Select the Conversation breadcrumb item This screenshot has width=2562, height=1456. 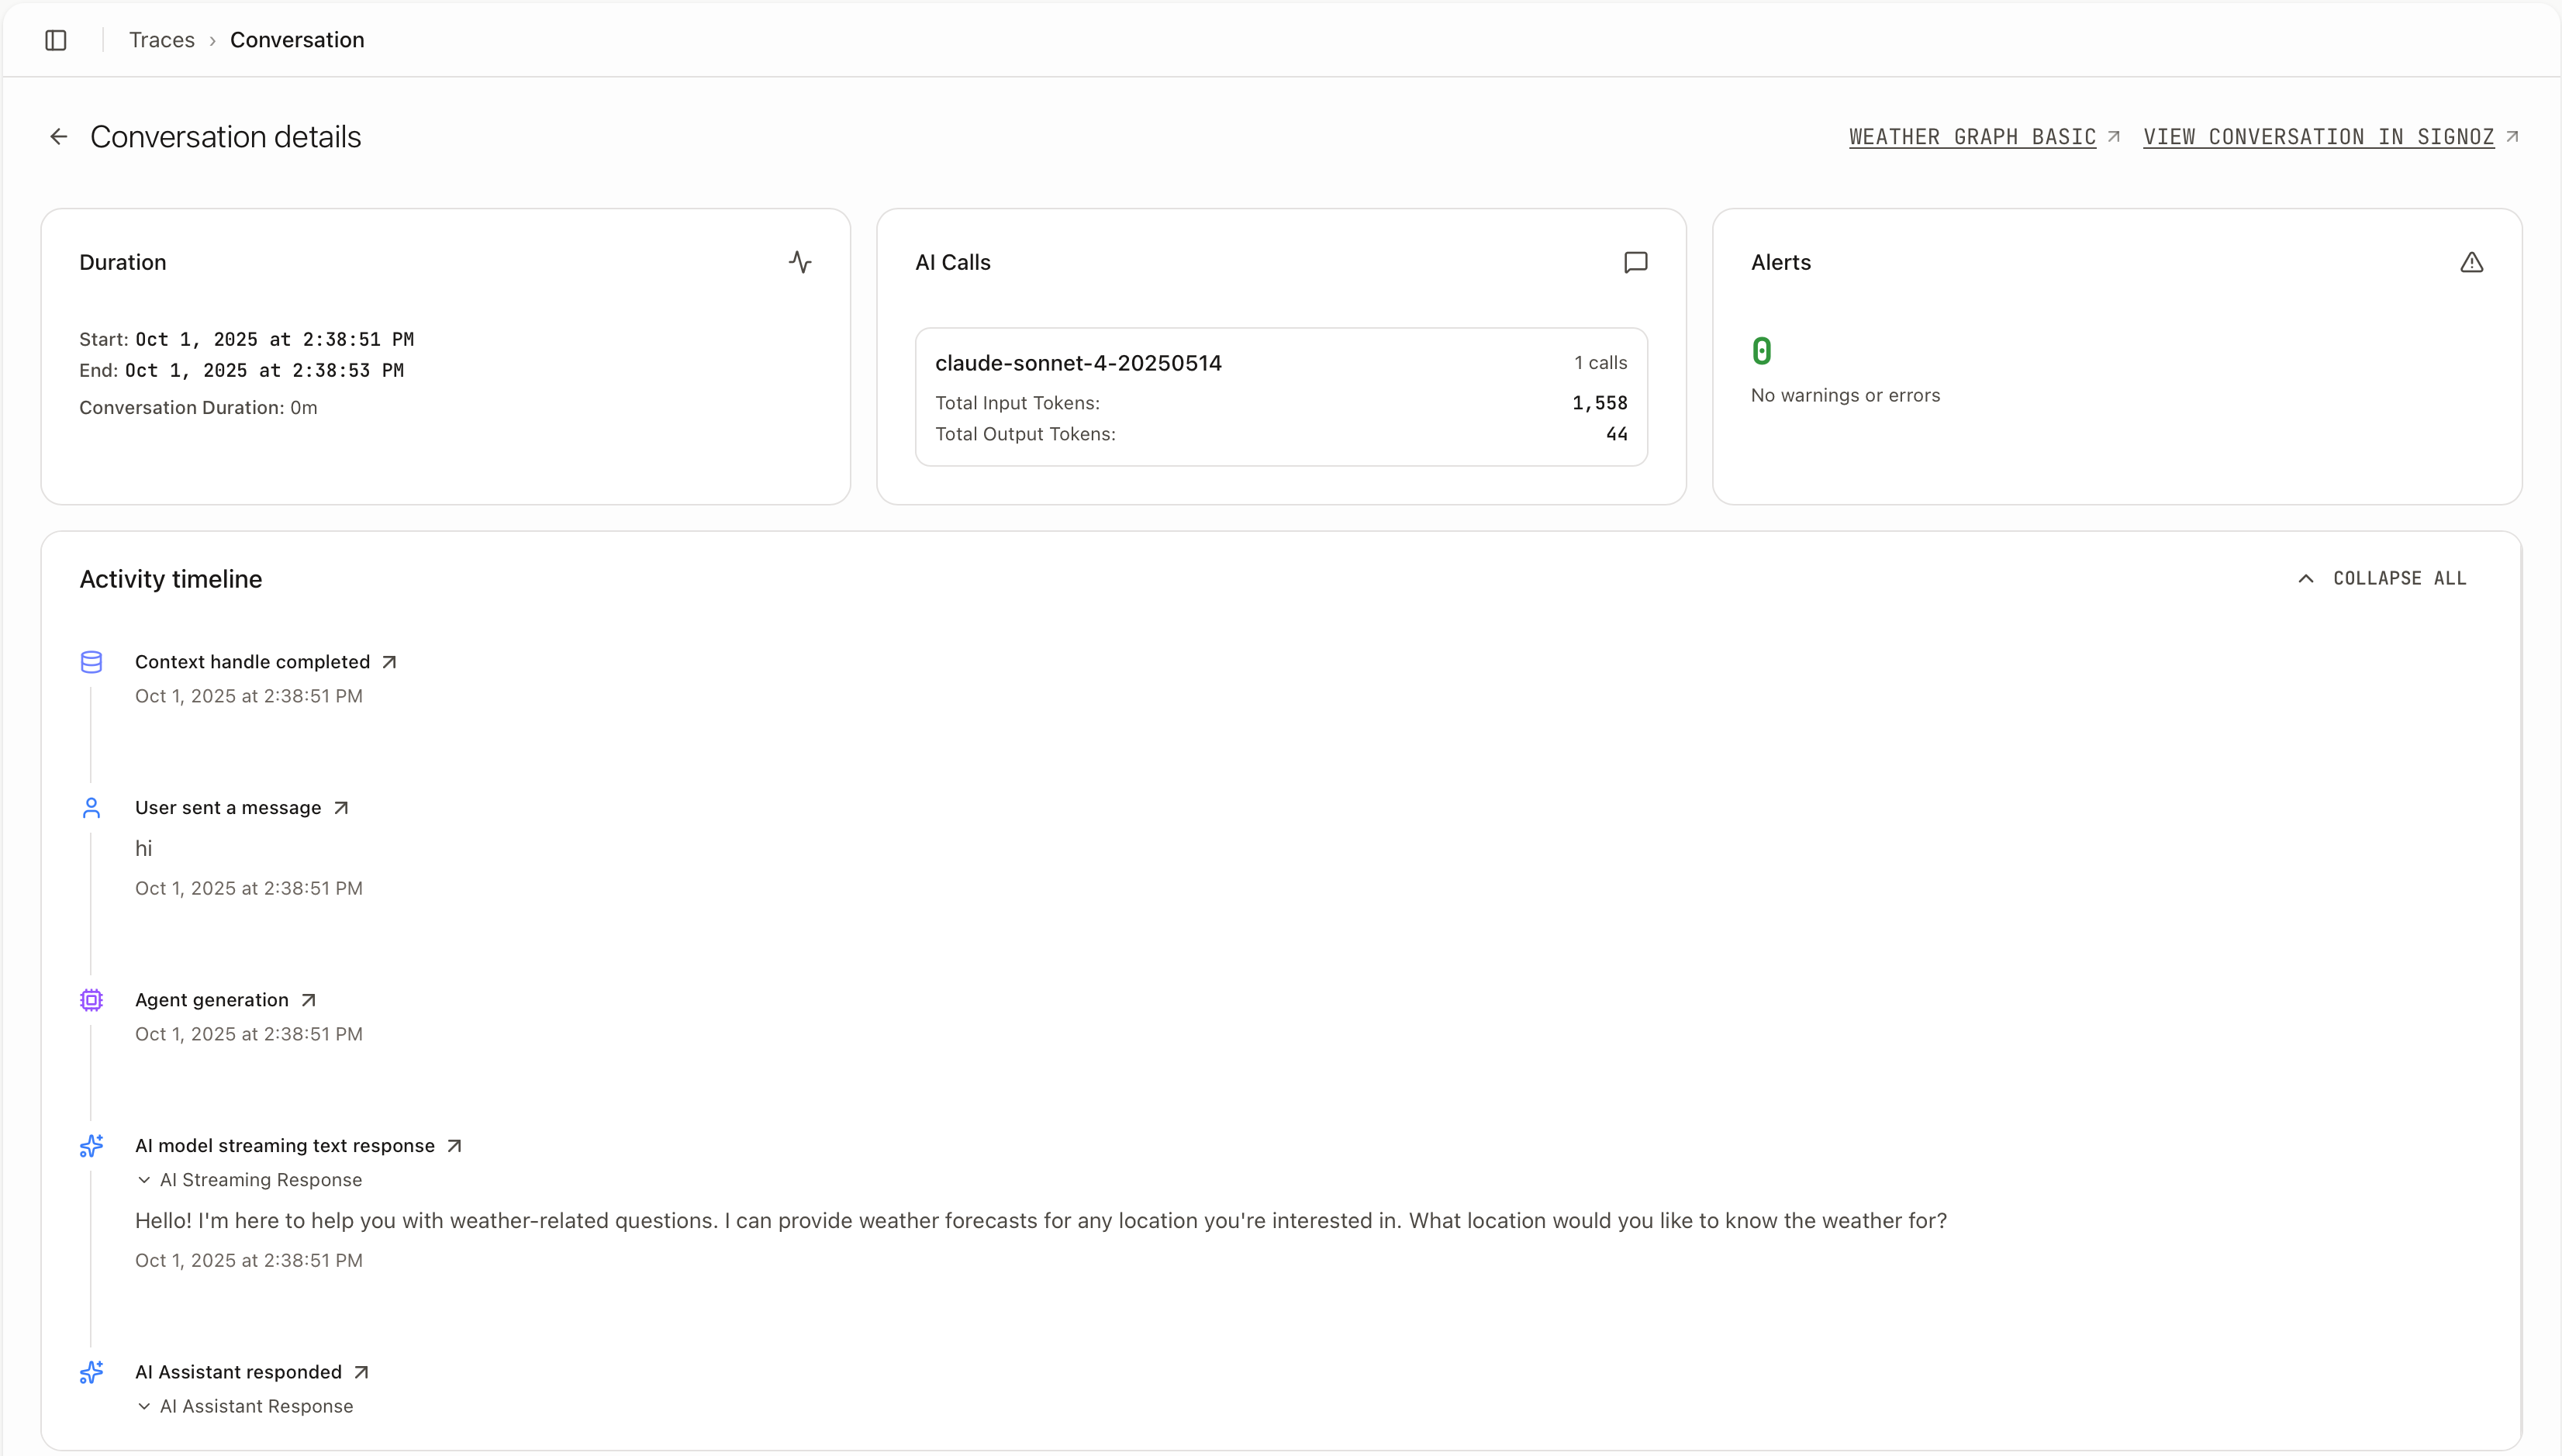click(297, 40)
